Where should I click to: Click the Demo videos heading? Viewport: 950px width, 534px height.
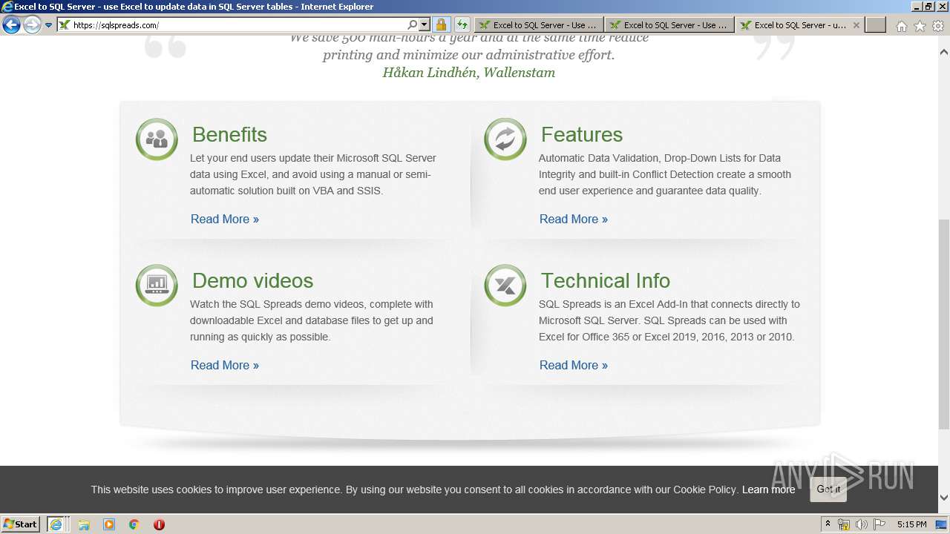[x=252, y=280]
